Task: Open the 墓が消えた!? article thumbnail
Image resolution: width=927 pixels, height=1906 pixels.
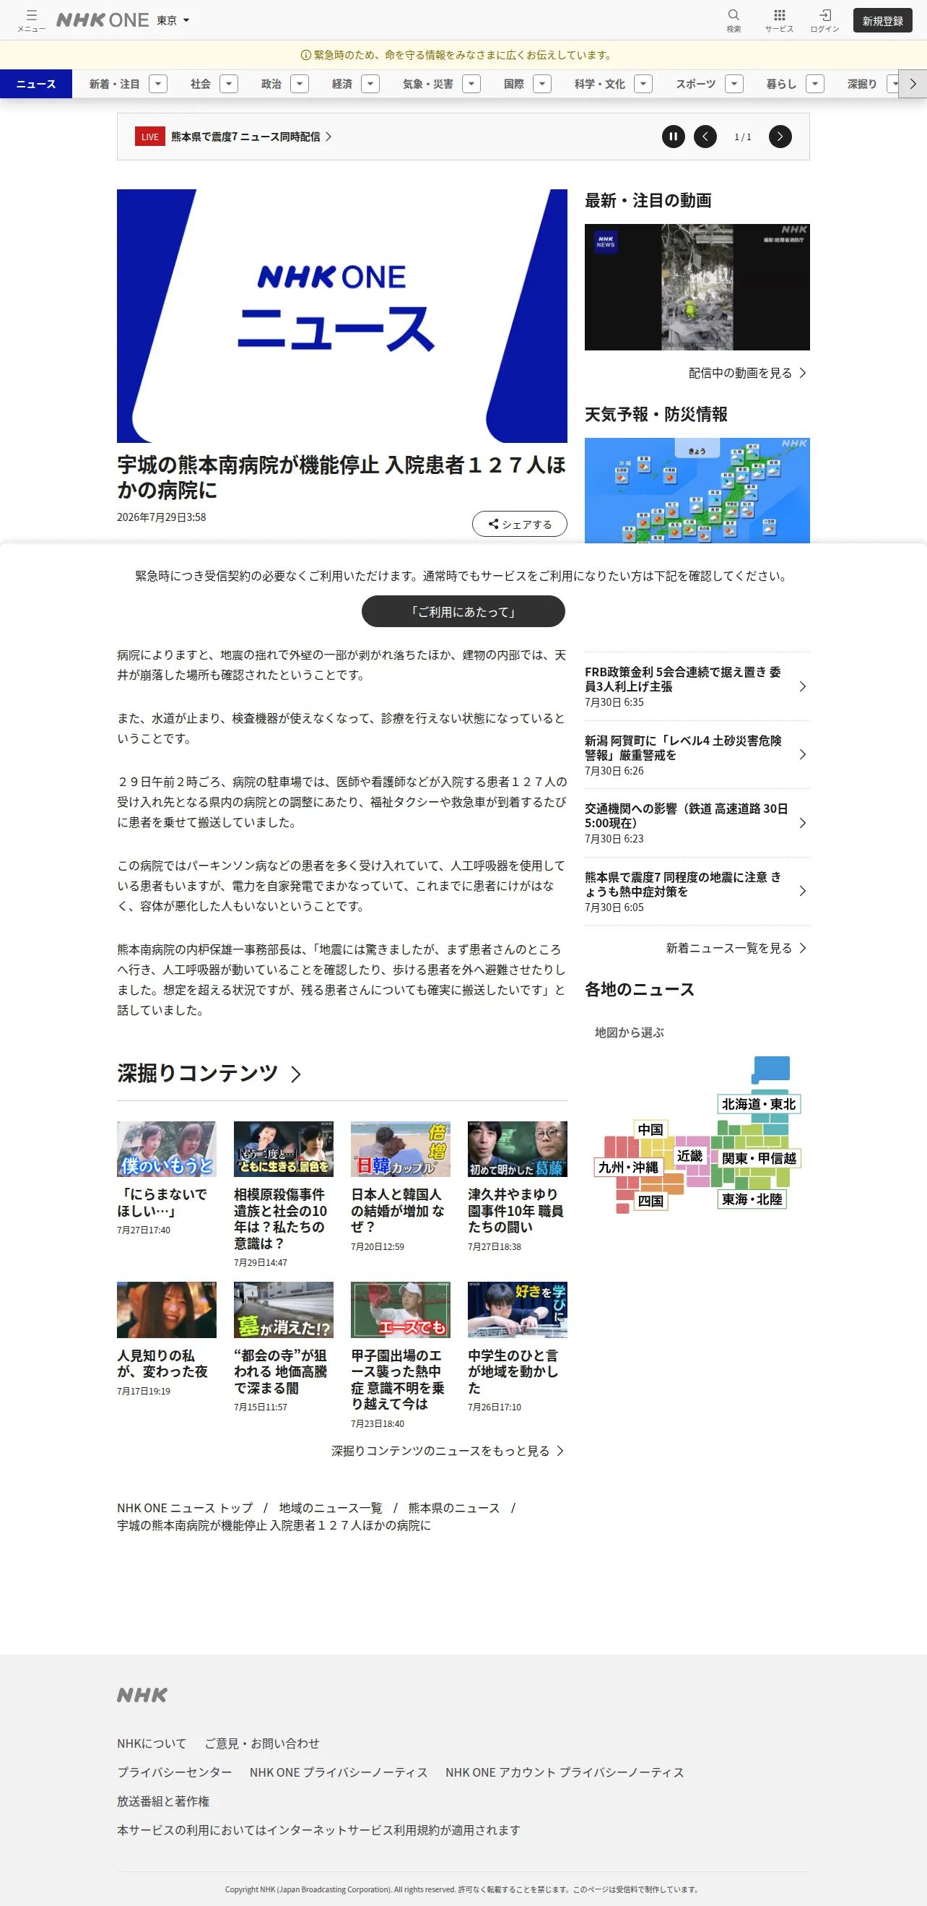Action: [x=284, y=1310]
